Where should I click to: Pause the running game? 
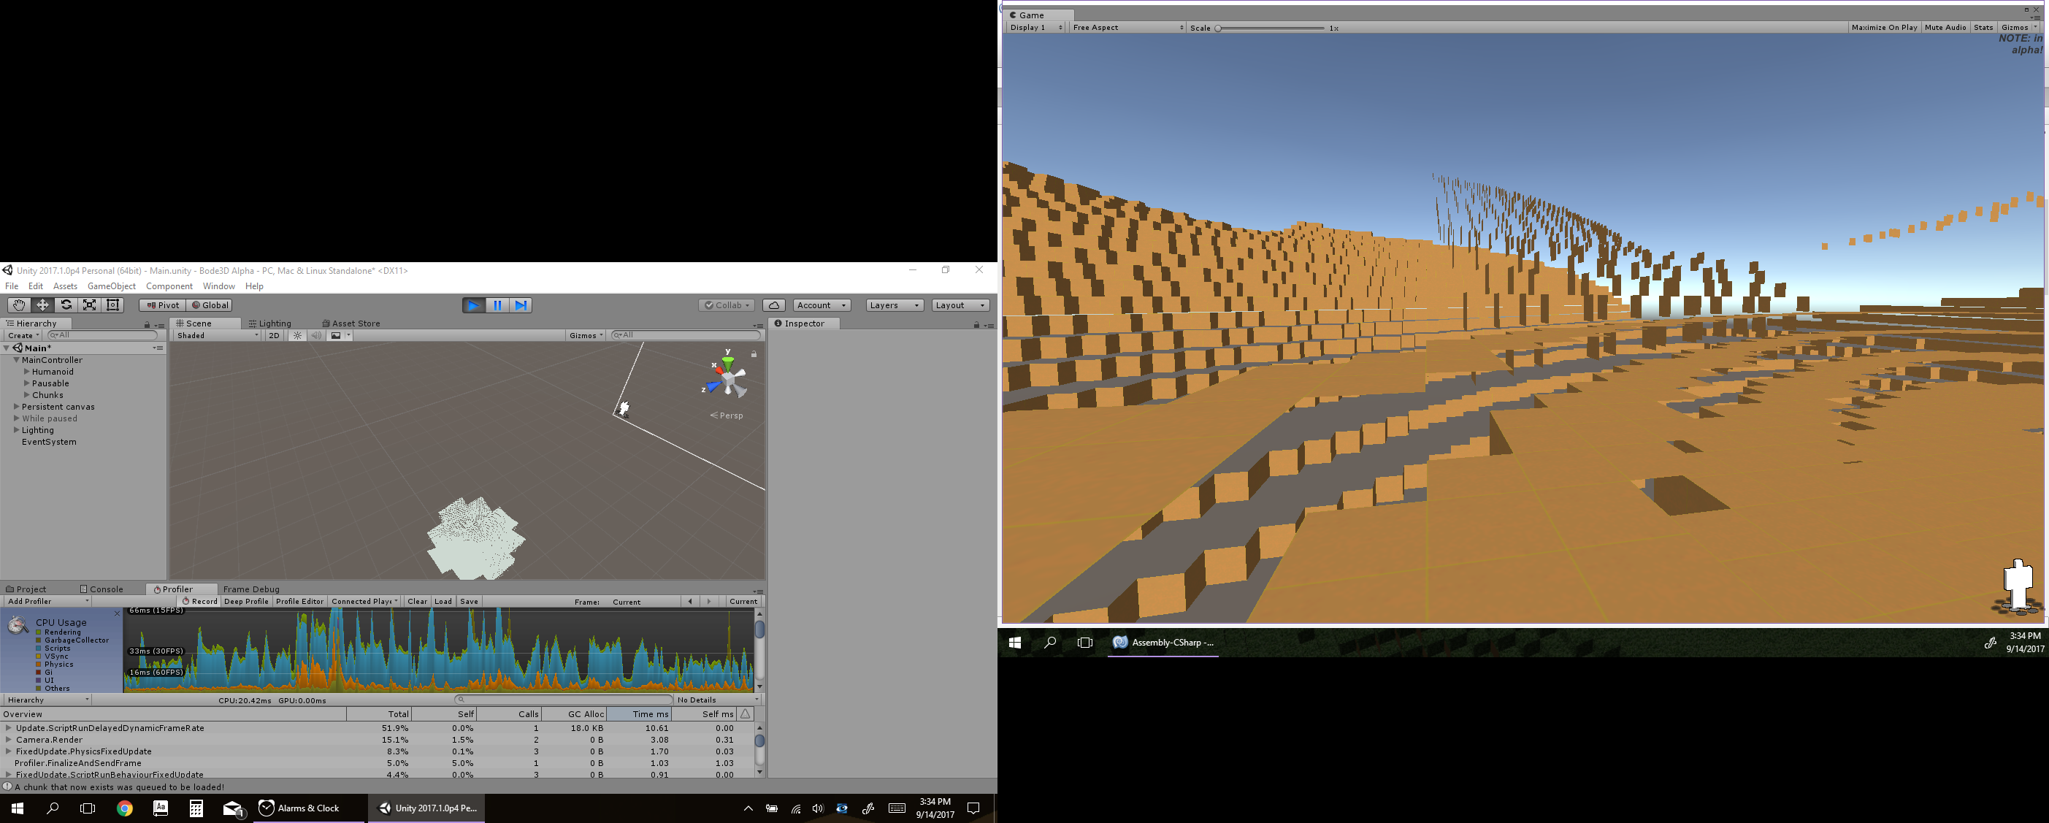(x=497, y=305)
